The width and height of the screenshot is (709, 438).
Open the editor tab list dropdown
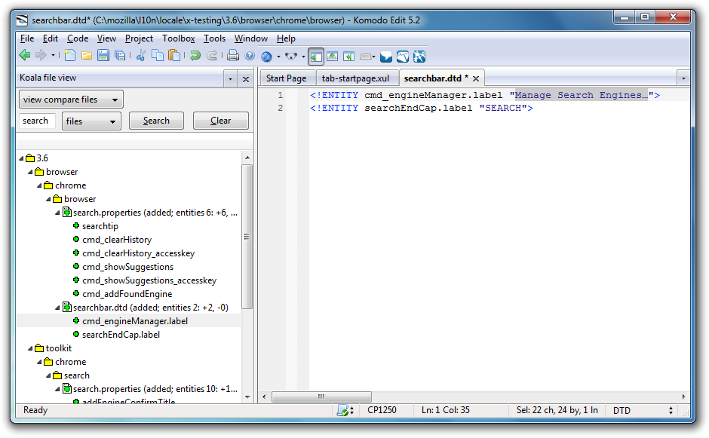[683, 78]
